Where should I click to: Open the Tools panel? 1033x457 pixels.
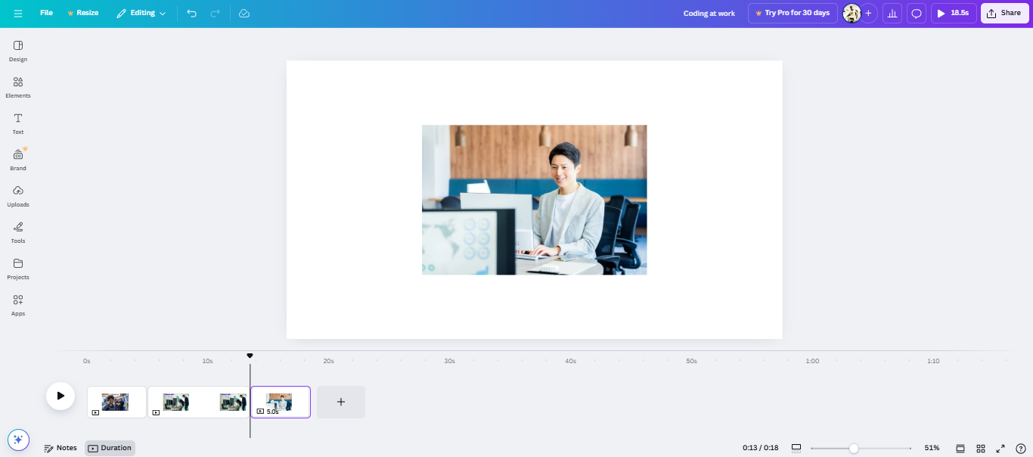pos(17,232)
